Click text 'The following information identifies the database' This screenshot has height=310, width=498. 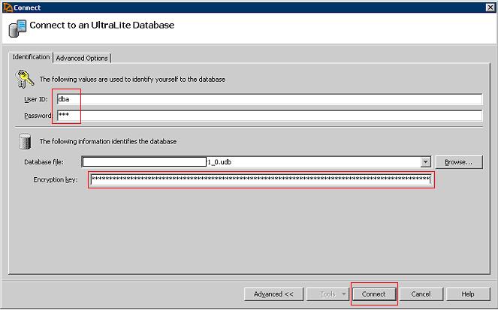pos(108,142)
